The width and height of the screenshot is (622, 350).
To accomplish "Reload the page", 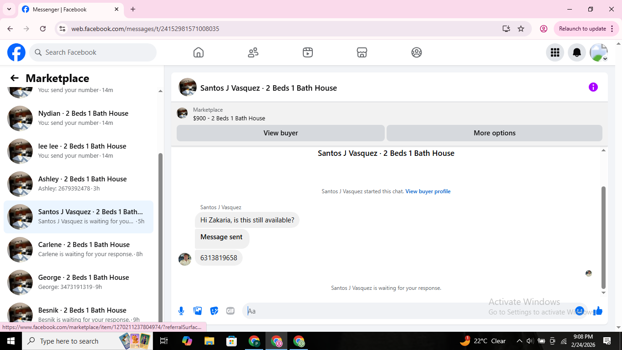I will [43, 29].
